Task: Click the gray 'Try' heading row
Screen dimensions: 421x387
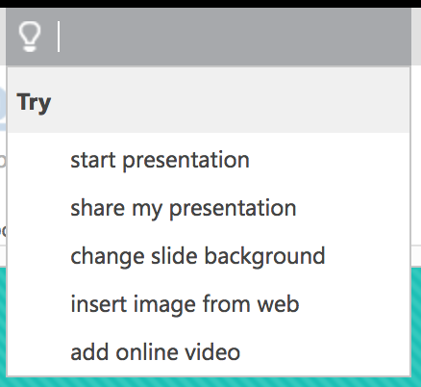Action: click(x=209, y=100)
